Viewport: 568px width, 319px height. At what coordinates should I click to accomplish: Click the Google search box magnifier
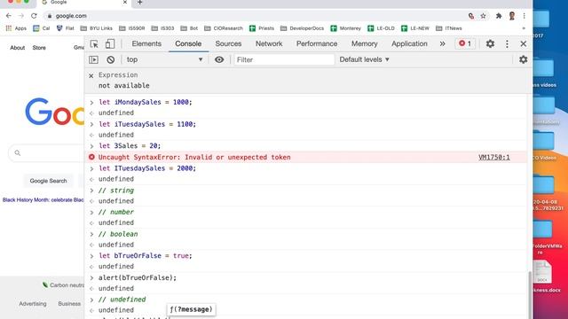click(18, 153)
